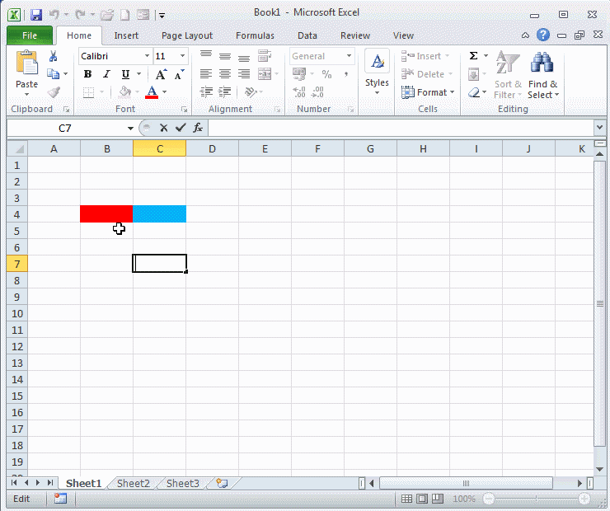Click the Insert Worksheet tab icon
Viewport: 610px width, 511px height.
[221, 484]
